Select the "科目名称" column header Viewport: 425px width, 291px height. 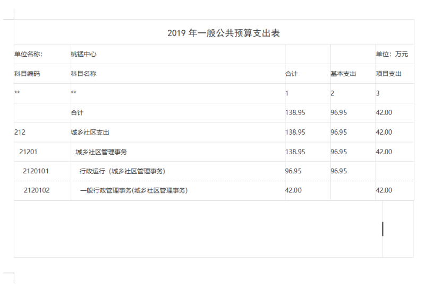click(83, 74)
